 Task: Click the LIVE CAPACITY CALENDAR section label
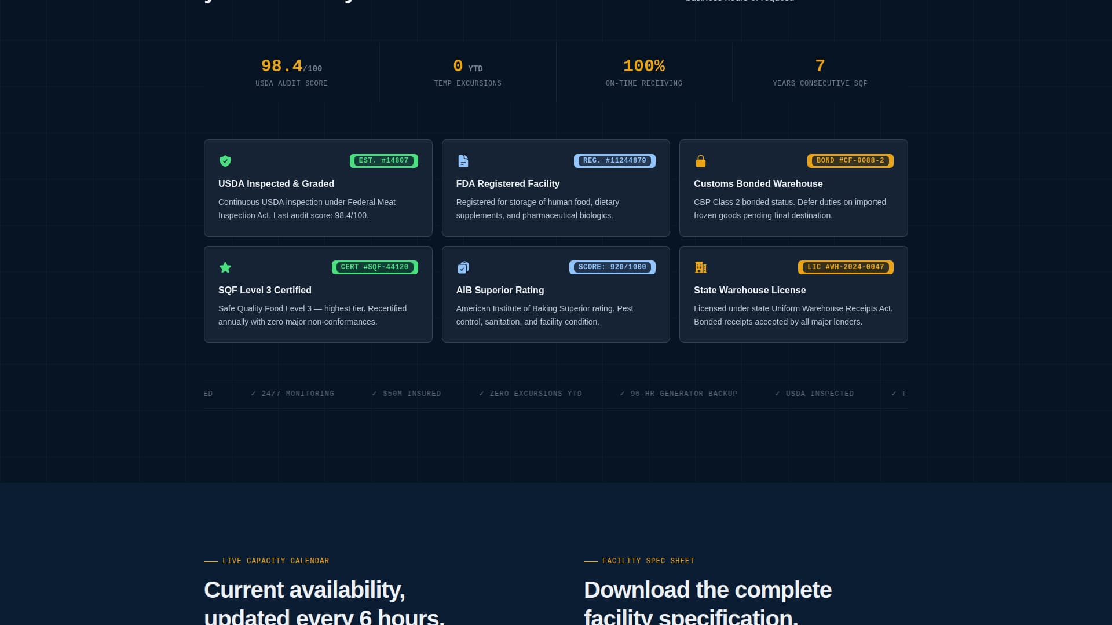click(276, 561)
